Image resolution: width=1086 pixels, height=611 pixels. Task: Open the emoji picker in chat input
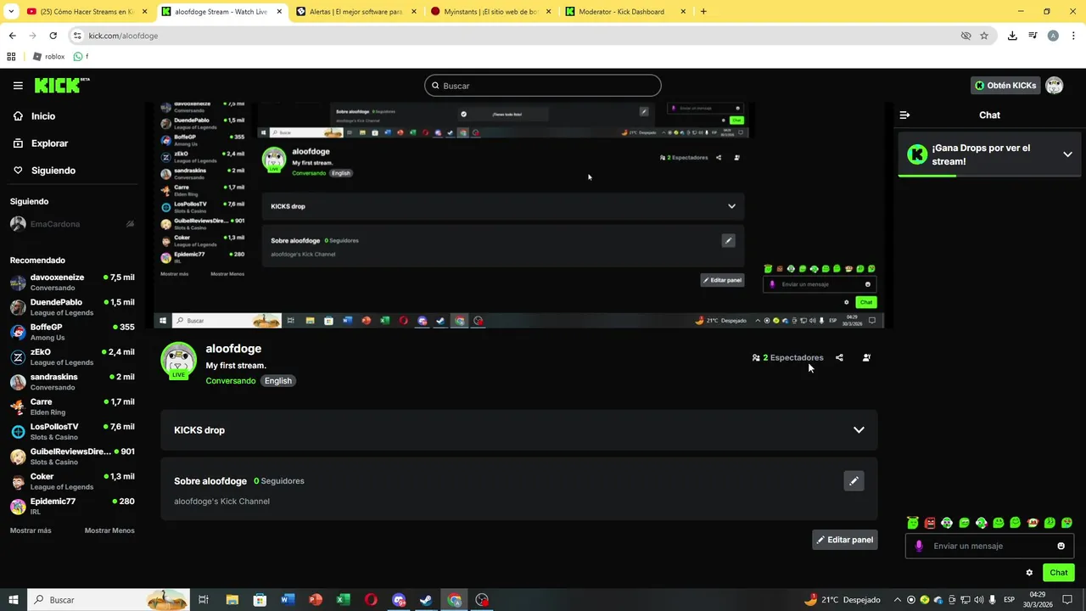[x=1061, y=546]
